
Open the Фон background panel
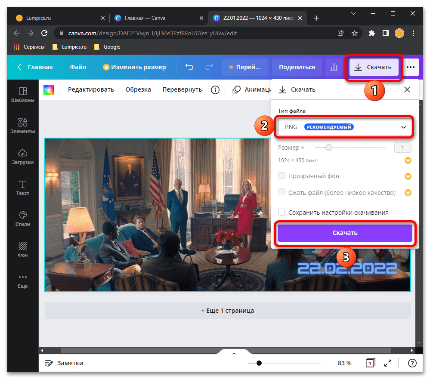[23, 250]
